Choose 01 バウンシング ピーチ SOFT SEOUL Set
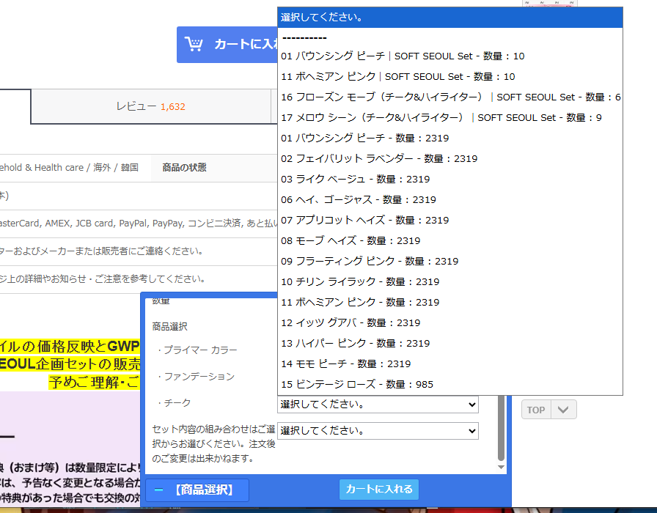The image size is (657, 513). pos(403,56)
